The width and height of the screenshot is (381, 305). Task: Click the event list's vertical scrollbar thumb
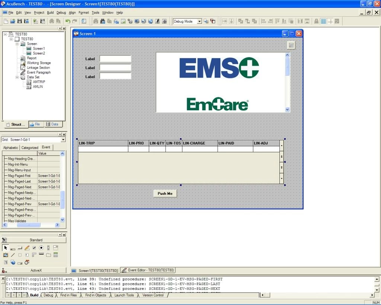[x=63, y=200]
